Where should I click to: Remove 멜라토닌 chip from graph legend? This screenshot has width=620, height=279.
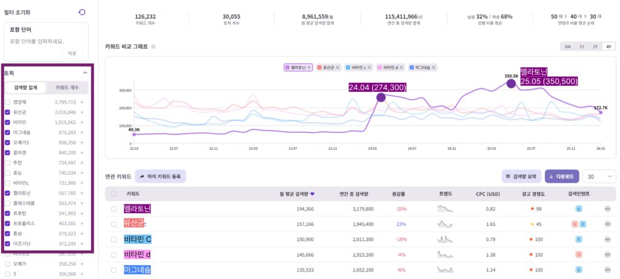coord(309,67)
